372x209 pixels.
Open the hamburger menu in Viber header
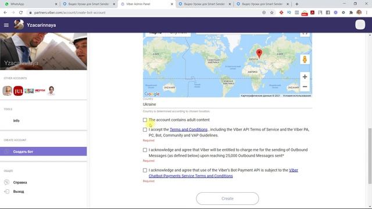pyautogui.click(x=6, y=25)
